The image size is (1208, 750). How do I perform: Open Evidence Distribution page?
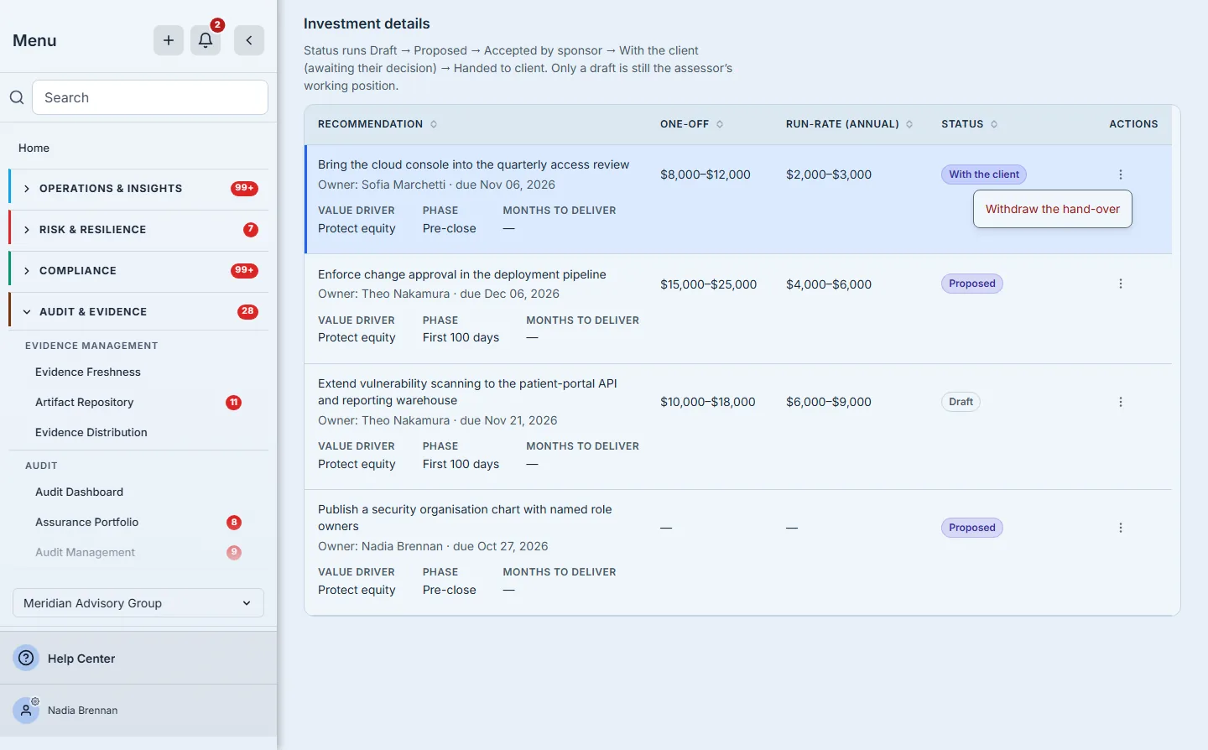[91, 432]
